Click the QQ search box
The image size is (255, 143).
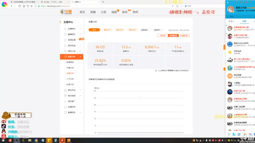point(240,17)
